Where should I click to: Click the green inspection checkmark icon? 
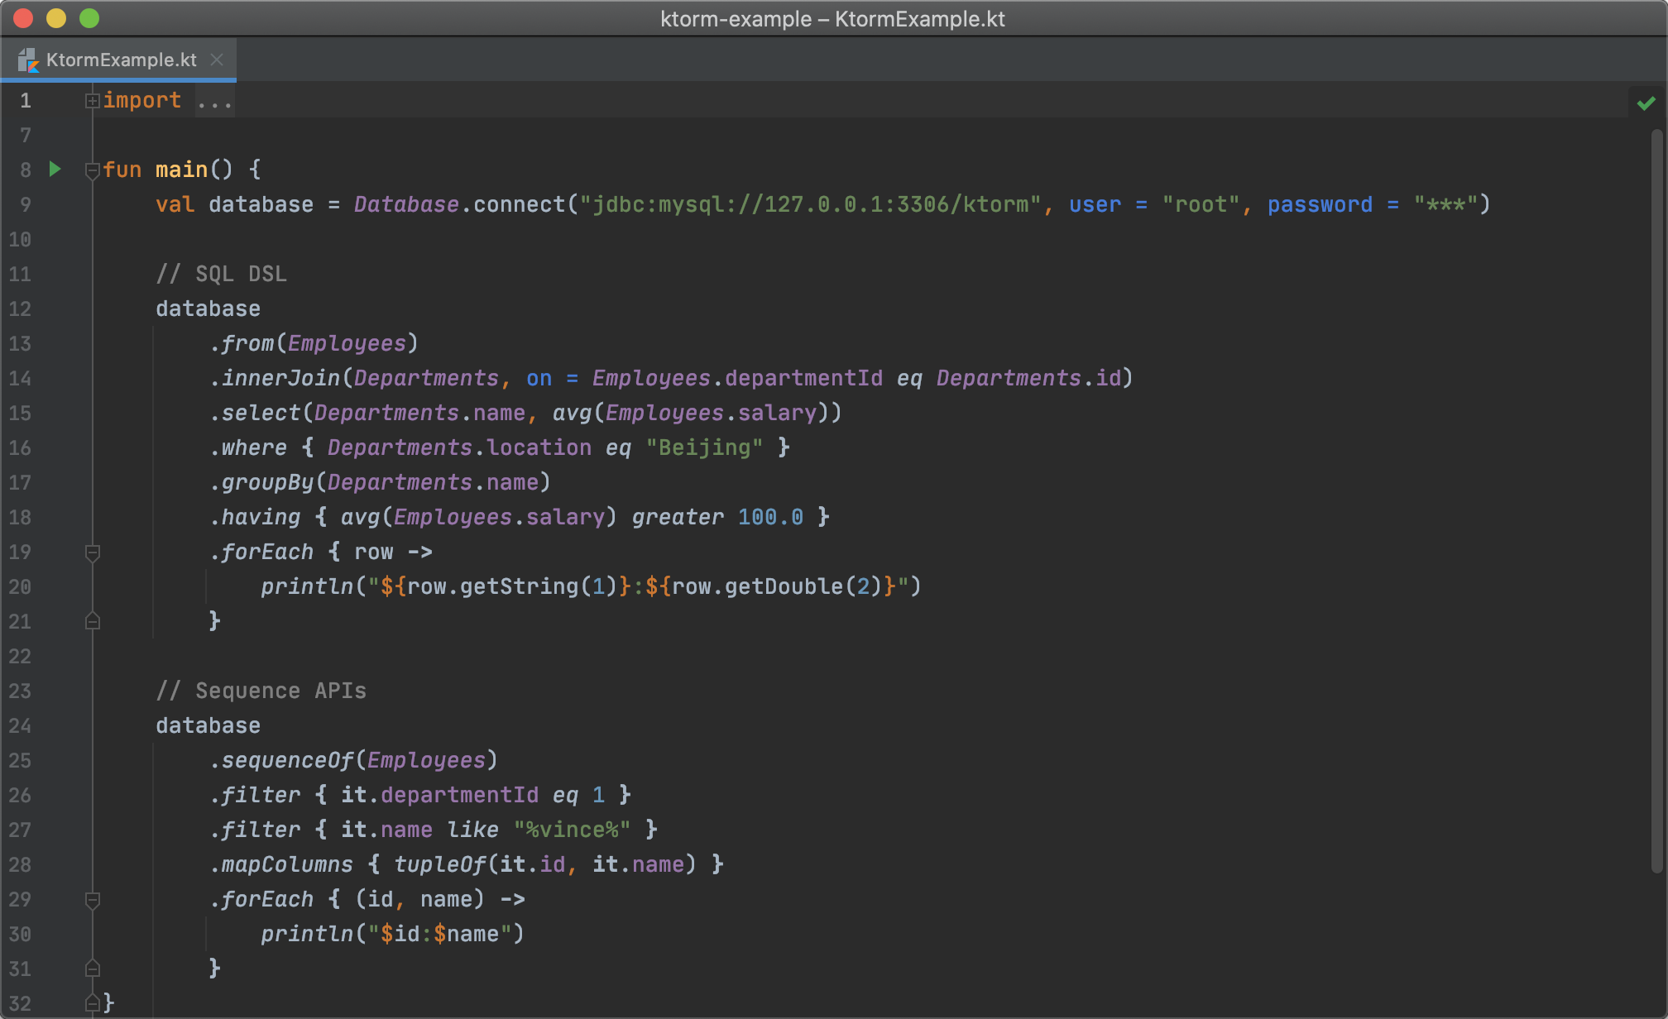click(1646, 103)
